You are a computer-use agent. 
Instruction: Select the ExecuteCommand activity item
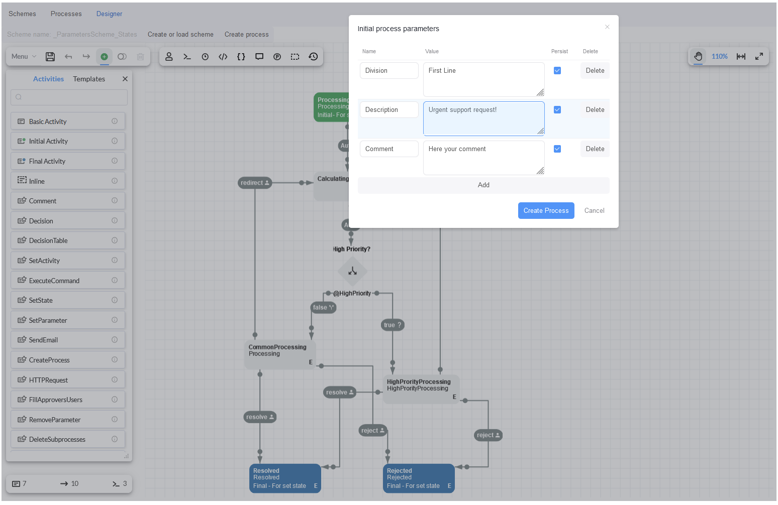point(68,281)
